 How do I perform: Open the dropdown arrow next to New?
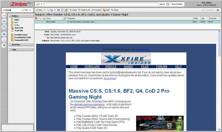pyautogui.click(x=44, y=10)
